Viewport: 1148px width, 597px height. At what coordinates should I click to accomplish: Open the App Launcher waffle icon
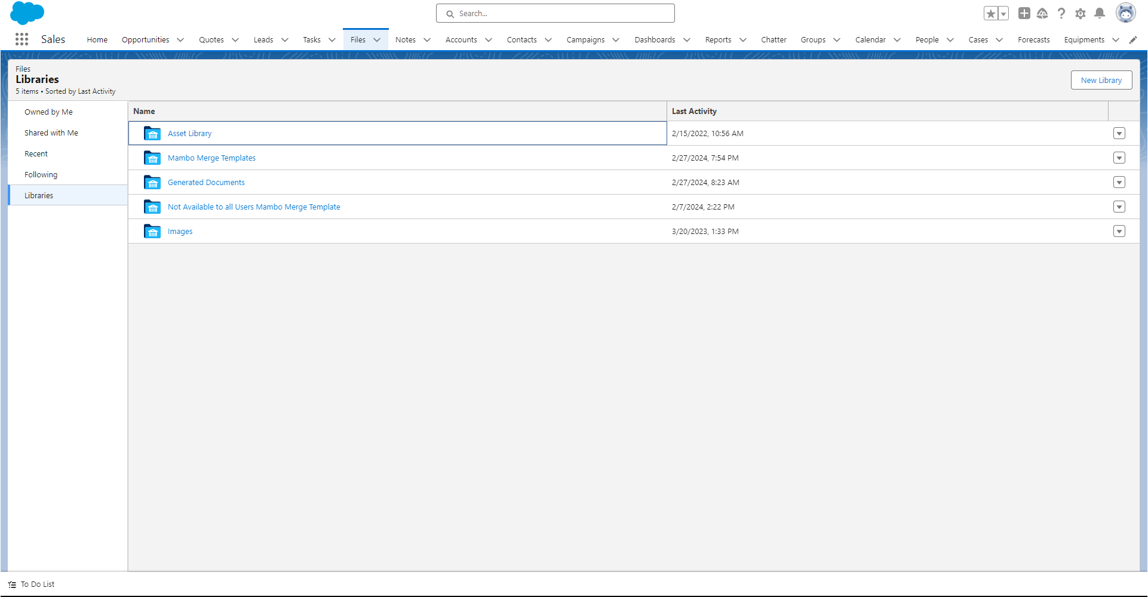pyautogui.click(x=22, y=39)
